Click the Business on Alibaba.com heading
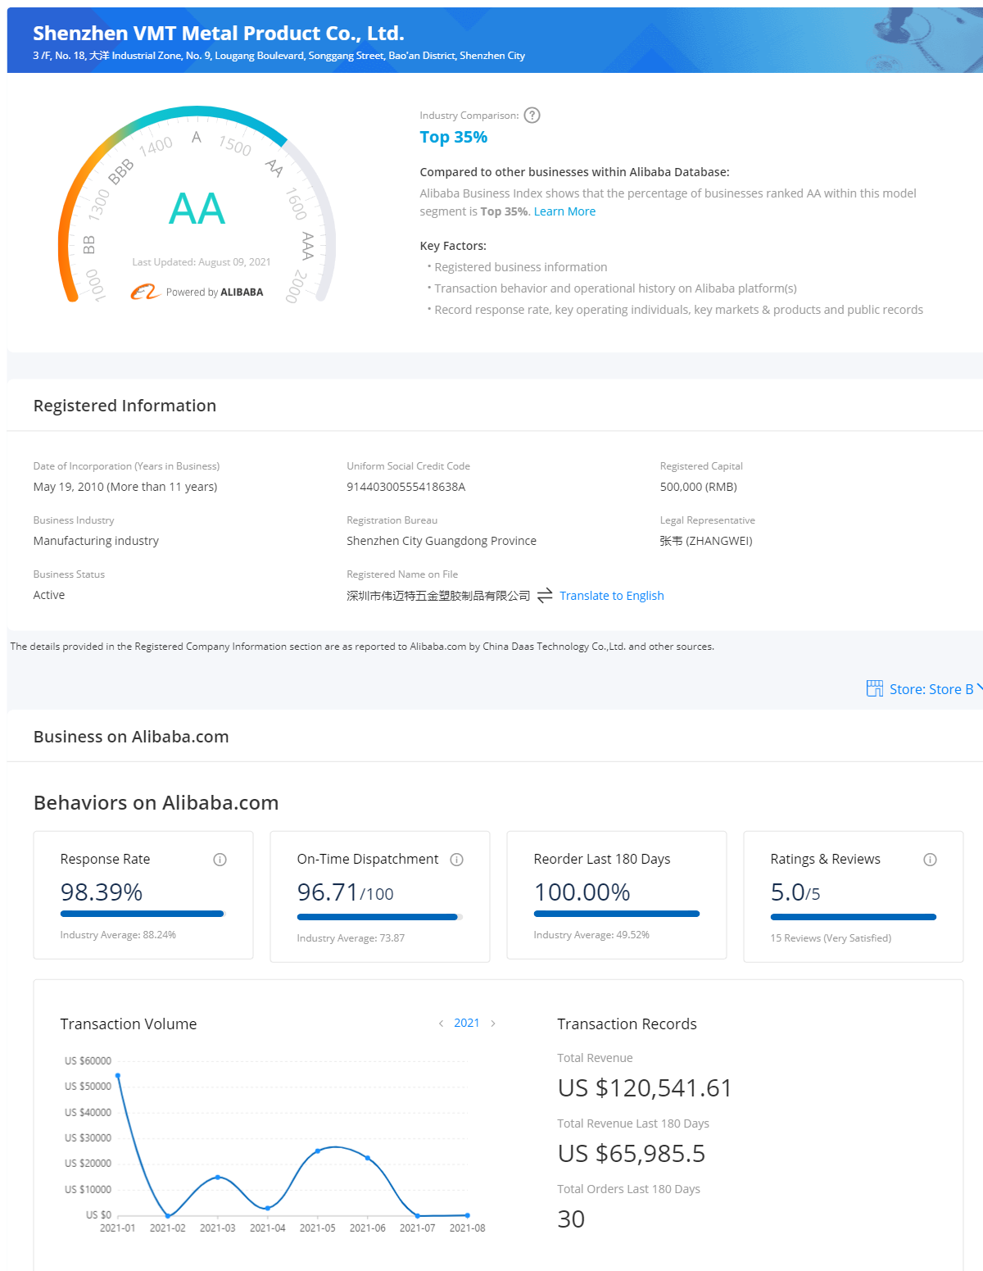Screen dimensions: 983x1271 click(131, 737)
